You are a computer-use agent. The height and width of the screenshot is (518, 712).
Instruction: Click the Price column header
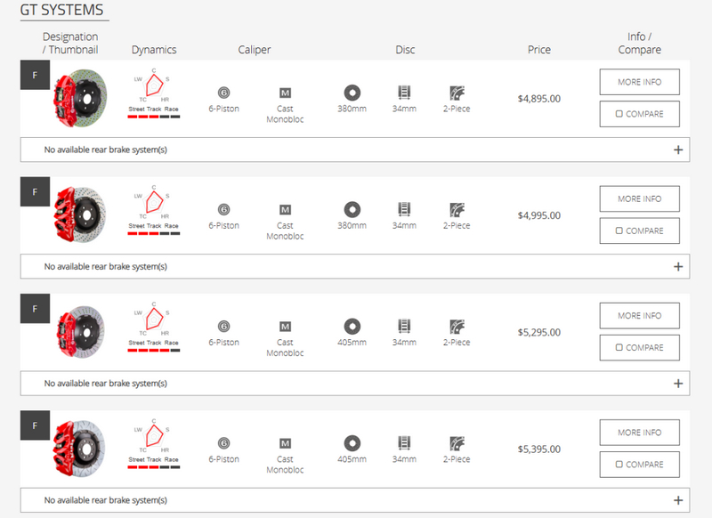coord(538,50)
